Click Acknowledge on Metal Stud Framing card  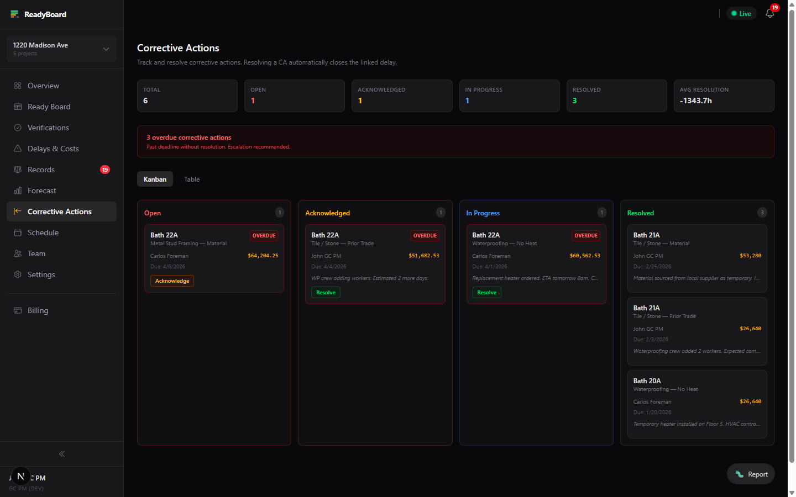click(172, 281)
